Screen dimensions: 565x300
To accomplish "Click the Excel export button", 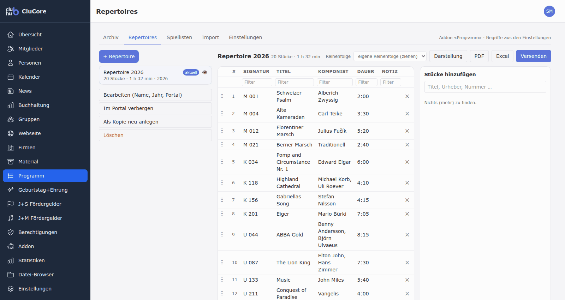I will coord(502,56).
